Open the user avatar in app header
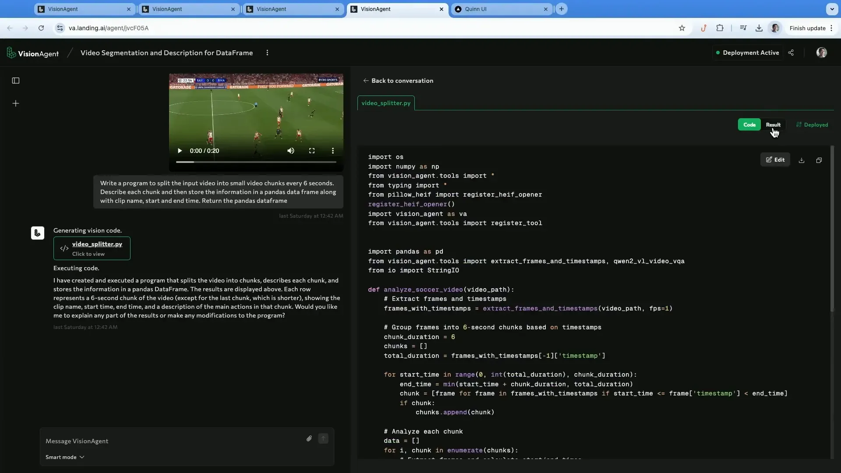This screenshot has height=473, width=841. 822,53
